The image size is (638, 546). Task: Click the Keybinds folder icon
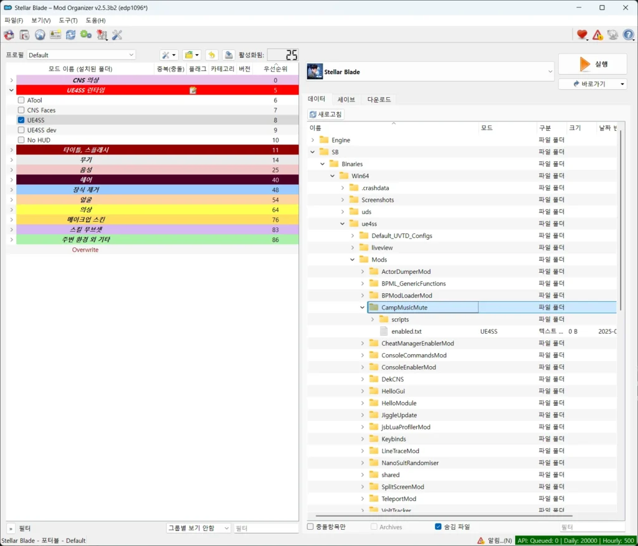tap(374, 439)
